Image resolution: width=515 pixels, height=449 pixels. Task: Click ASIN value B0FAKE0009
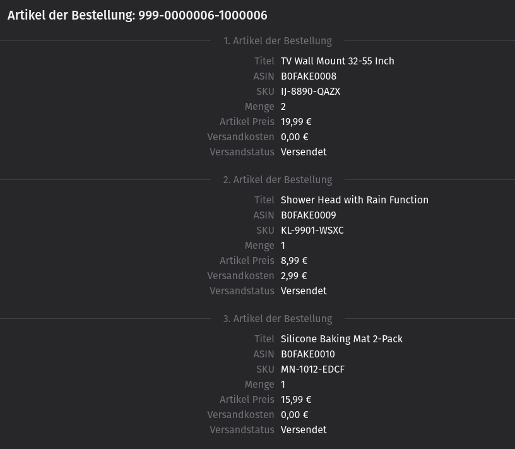point(309,215)
